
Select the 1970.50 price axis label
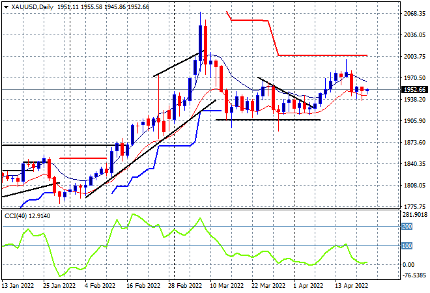coord(414,78)
